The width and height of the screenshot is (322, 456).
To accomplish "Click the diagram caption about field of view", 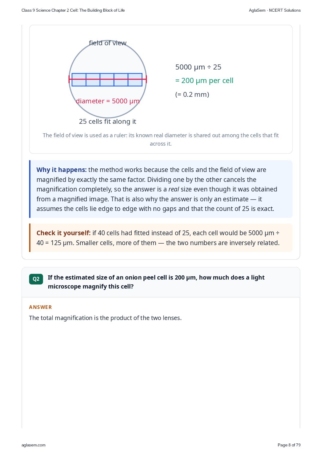I will 161,139.
